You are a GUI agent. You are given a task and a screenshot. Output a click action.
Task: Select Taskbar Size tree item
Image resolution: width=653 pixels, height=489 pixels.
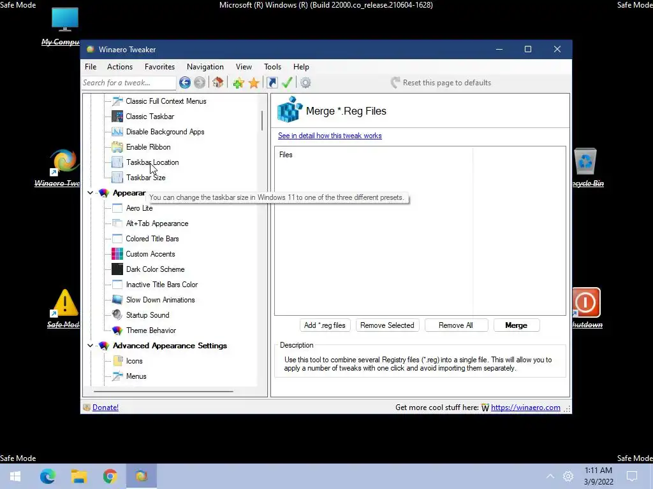(146, 178)
